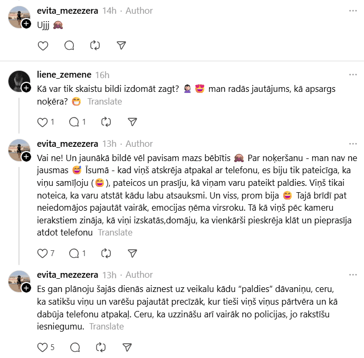
Task: Translate the "Es gan plānoju" reply
Action: click(x=106, y=326)
